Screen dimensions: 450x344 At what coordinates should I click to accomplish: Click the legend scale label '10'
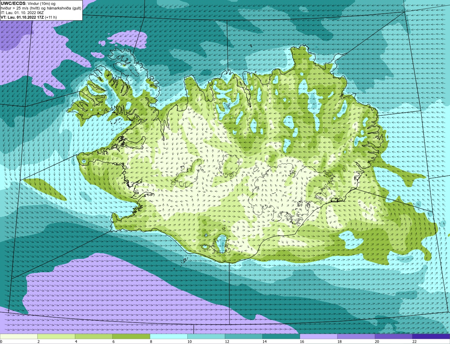pyautogui.click(x=189, y=342)
